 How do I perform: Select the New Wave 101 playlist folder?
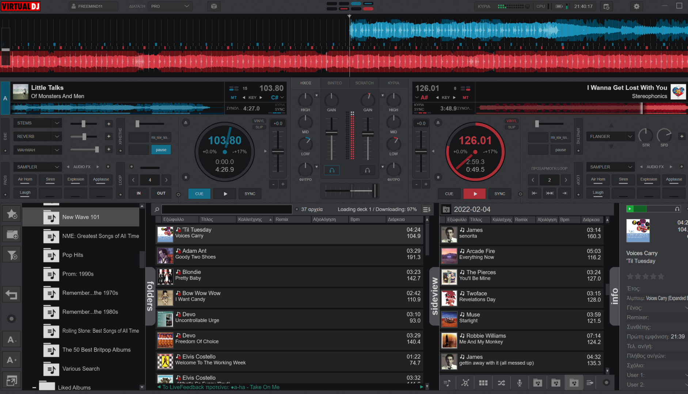tap(81, 217)
